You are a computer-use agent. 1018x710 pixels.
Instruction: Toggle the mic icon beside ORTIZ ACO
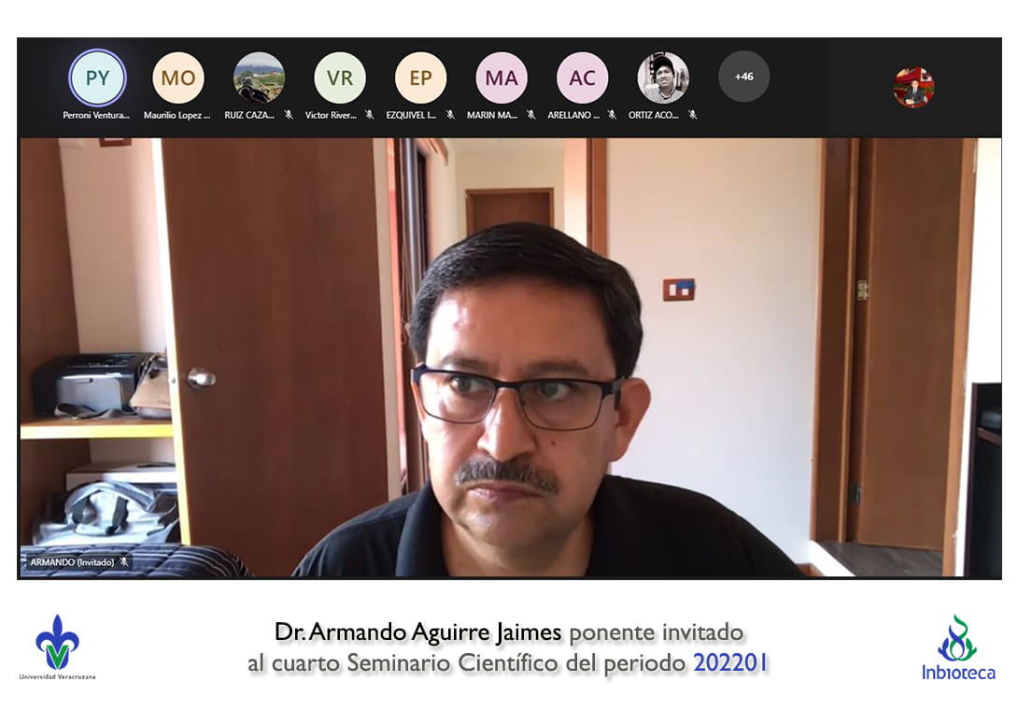tap(692, 115)
